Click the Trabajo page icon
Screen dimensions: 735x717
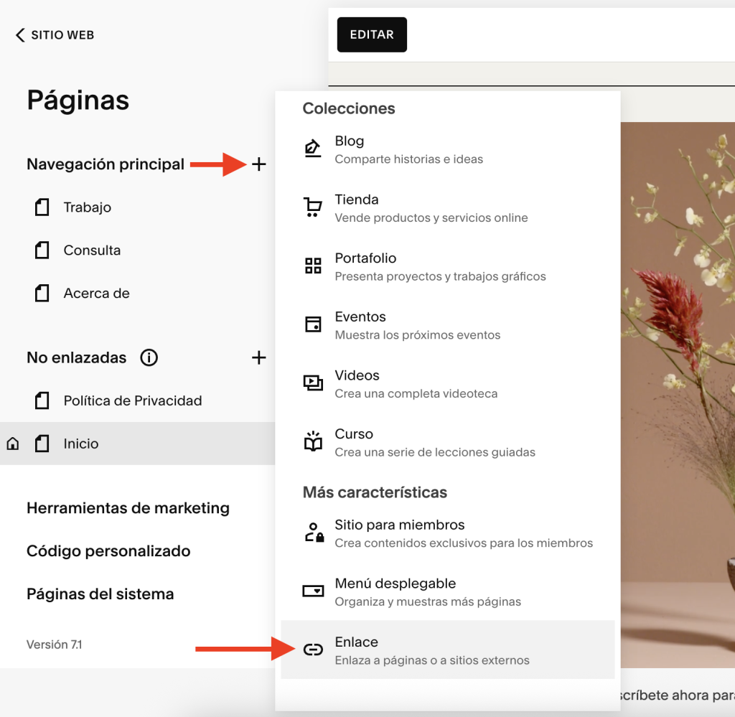pos(42,207)
